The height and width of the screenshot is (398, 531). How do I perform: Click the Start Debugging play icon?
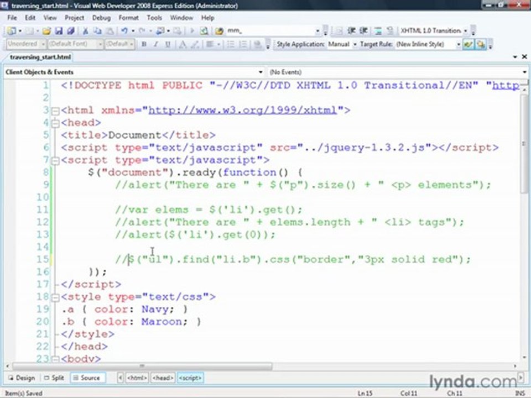(x=192, y=31)
